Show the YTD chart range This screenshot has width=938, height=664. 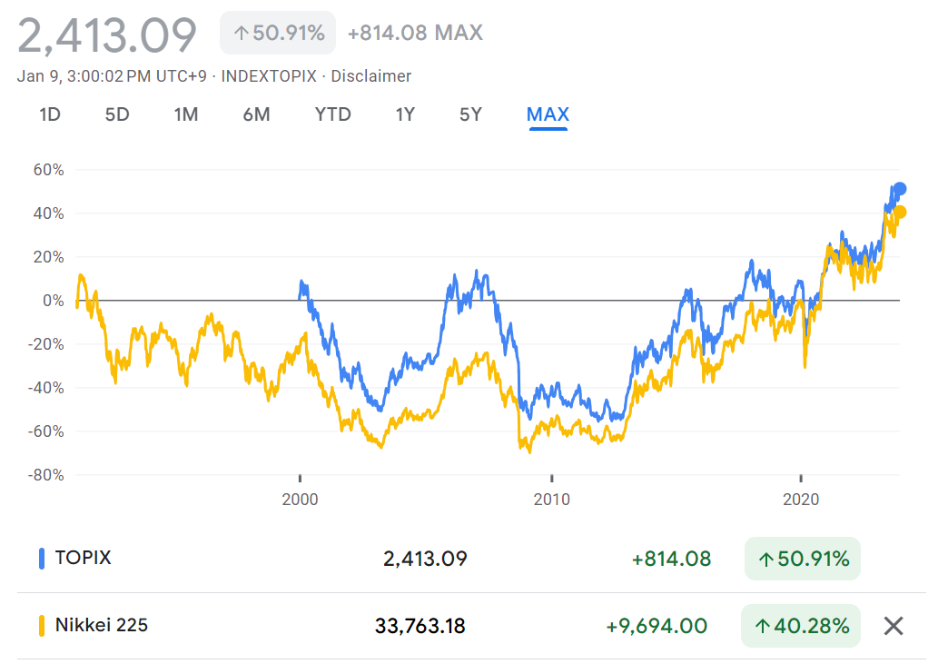point(332,114)
